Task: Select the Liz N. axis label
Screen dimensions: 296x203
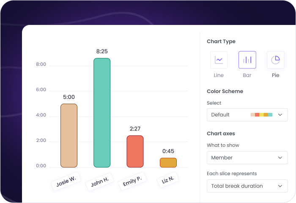Action: (168, 179)
